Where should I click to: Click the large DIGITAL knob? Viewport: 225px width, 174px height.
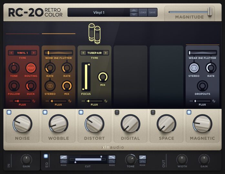tap(130, 124)
